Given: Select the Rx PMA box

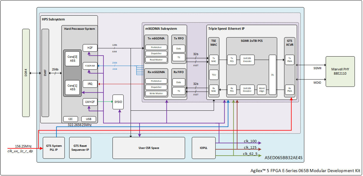Looking at the screenshot, I should [289, 89].
